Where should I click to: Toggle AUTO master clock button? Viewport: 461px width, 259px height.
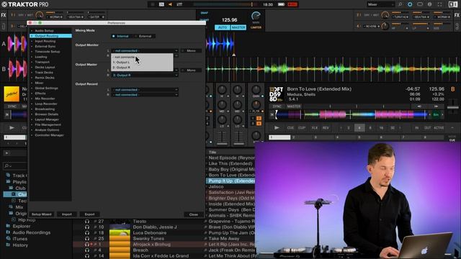coord(223,27)
